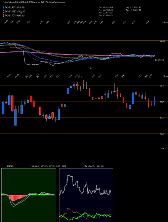The image size is (168, 222).
Task: Select the 'DOW PT: 906.15' legend text
Action: [x=15, y=15]
